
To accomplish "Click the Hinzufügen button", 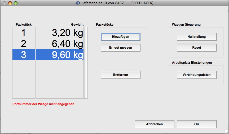I will click(120, 37).
